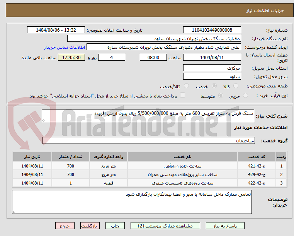Click the کد خدمت column header
The width and height of the screenshot is (294, 236).
coord(257,157)
